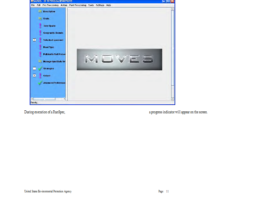Viewport: 267px width, 206px height.
Task: Click the Road Type exclamation icon
Action: (40, 47)
